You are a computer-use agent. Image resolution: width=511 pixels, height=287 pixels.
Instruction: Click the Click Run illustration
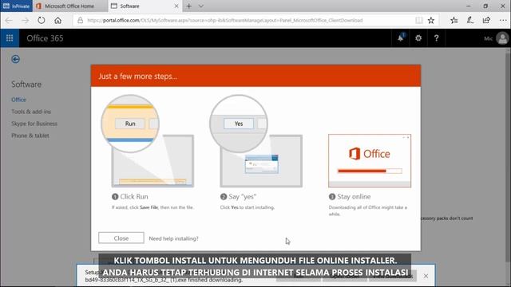tap(148, 141)
